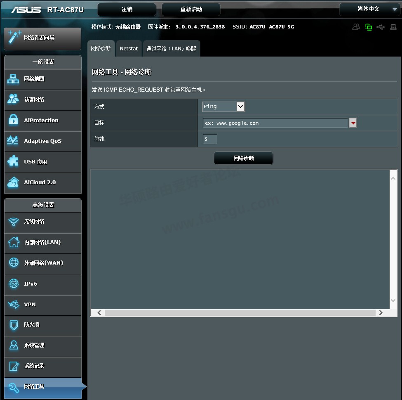This screenshot has height=400, width=402.
Task: Click the printer status icon in header
Action: click(x=393, y=27)
